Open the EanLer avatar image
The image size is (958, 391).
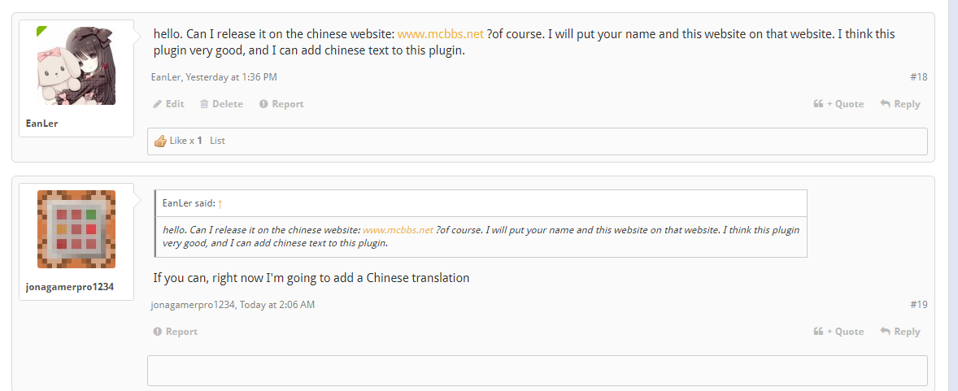[76, 65]
